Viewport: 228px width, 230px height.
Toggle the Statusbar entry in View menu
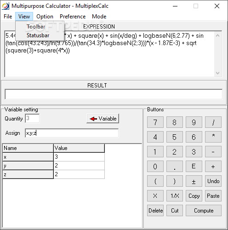40,35
